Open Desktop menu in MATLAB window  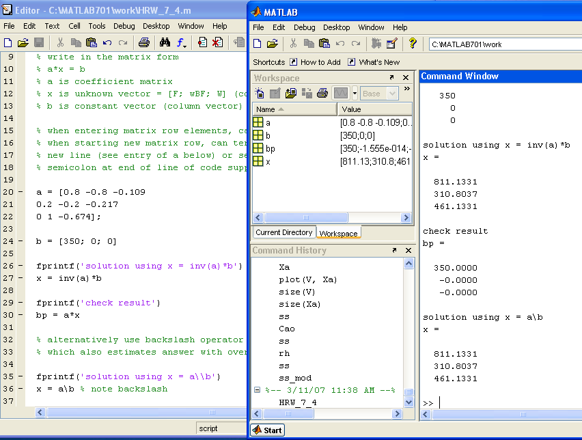[336, 27]
